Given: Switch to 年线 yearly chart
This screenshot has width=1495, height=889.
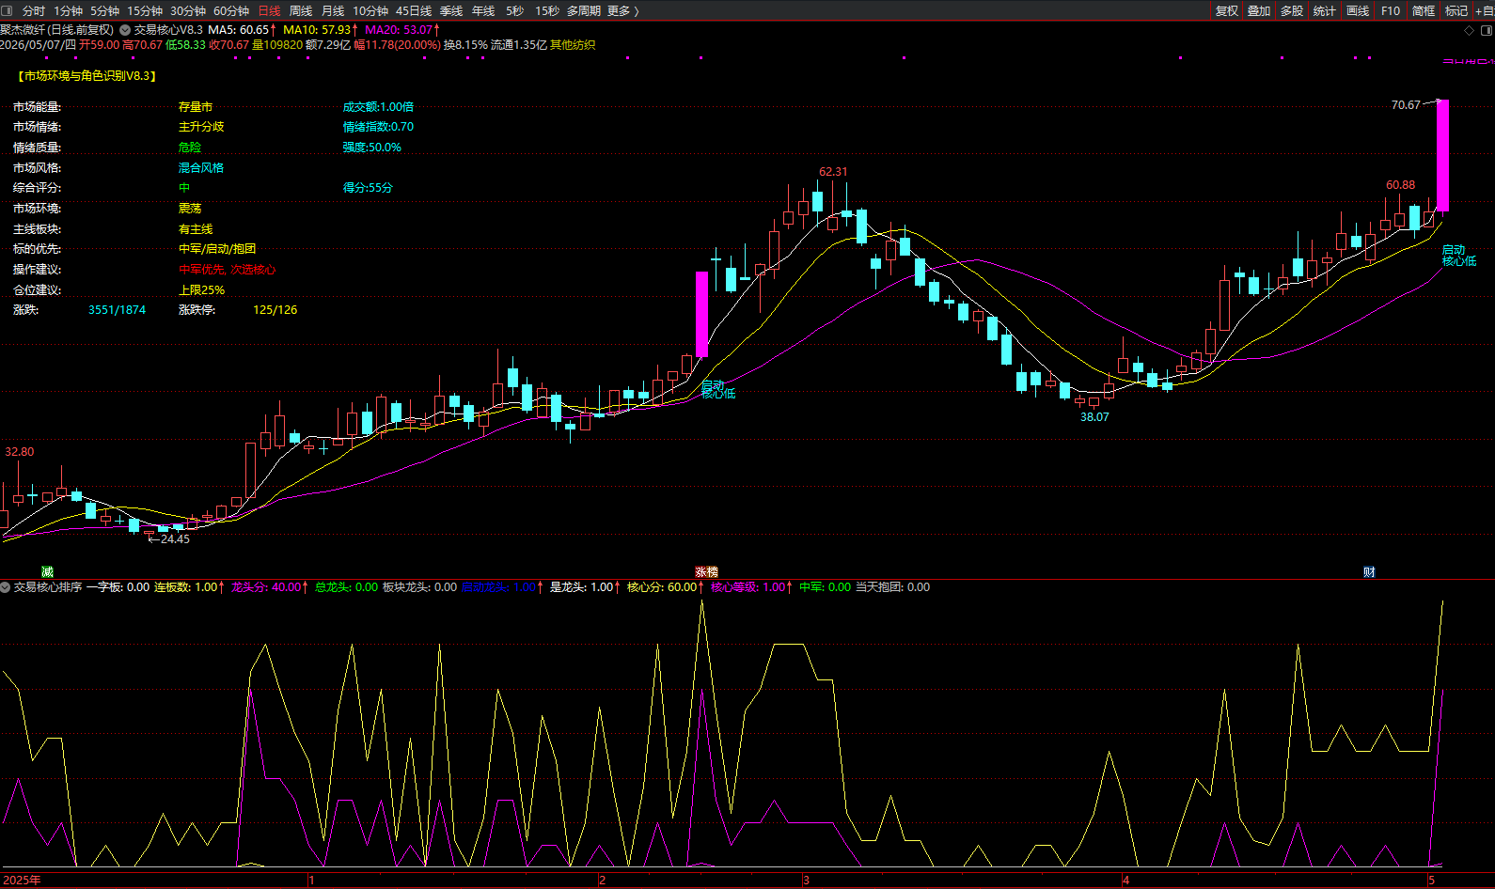Looking at the screenshot, I should pos(483,10).
